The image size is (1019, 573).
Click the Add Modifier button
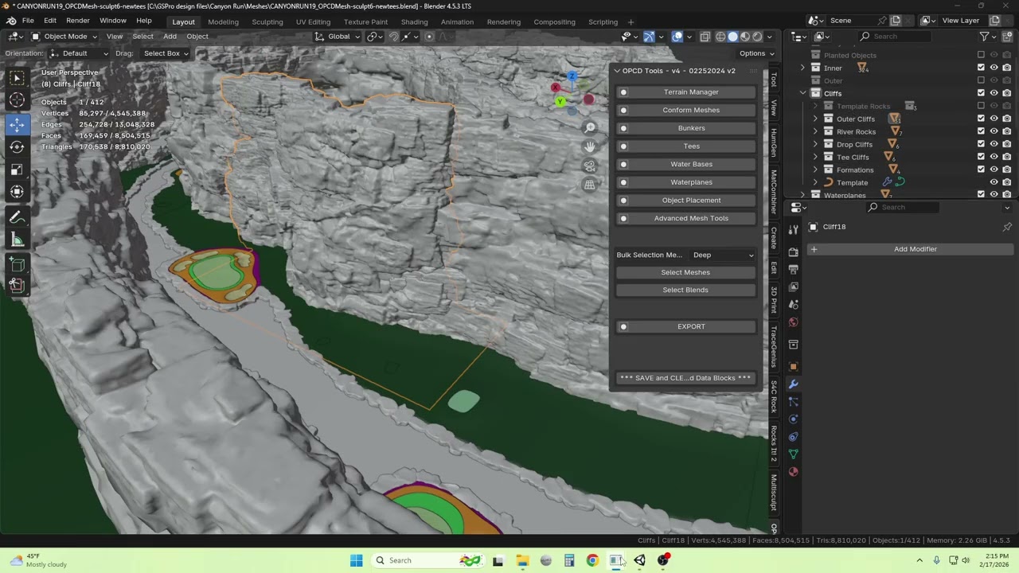coord(915,249)
